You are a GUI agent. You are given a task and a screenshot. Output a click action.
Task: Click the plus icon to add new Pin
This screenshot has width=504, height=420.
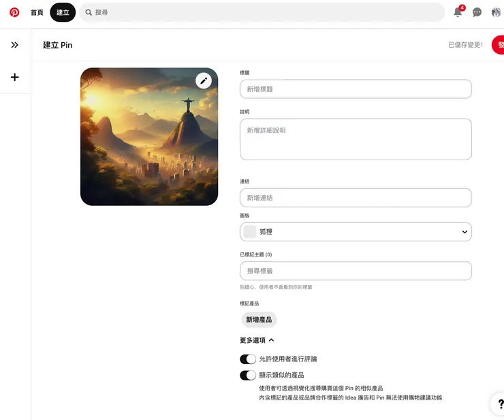[x=14, y=77]
